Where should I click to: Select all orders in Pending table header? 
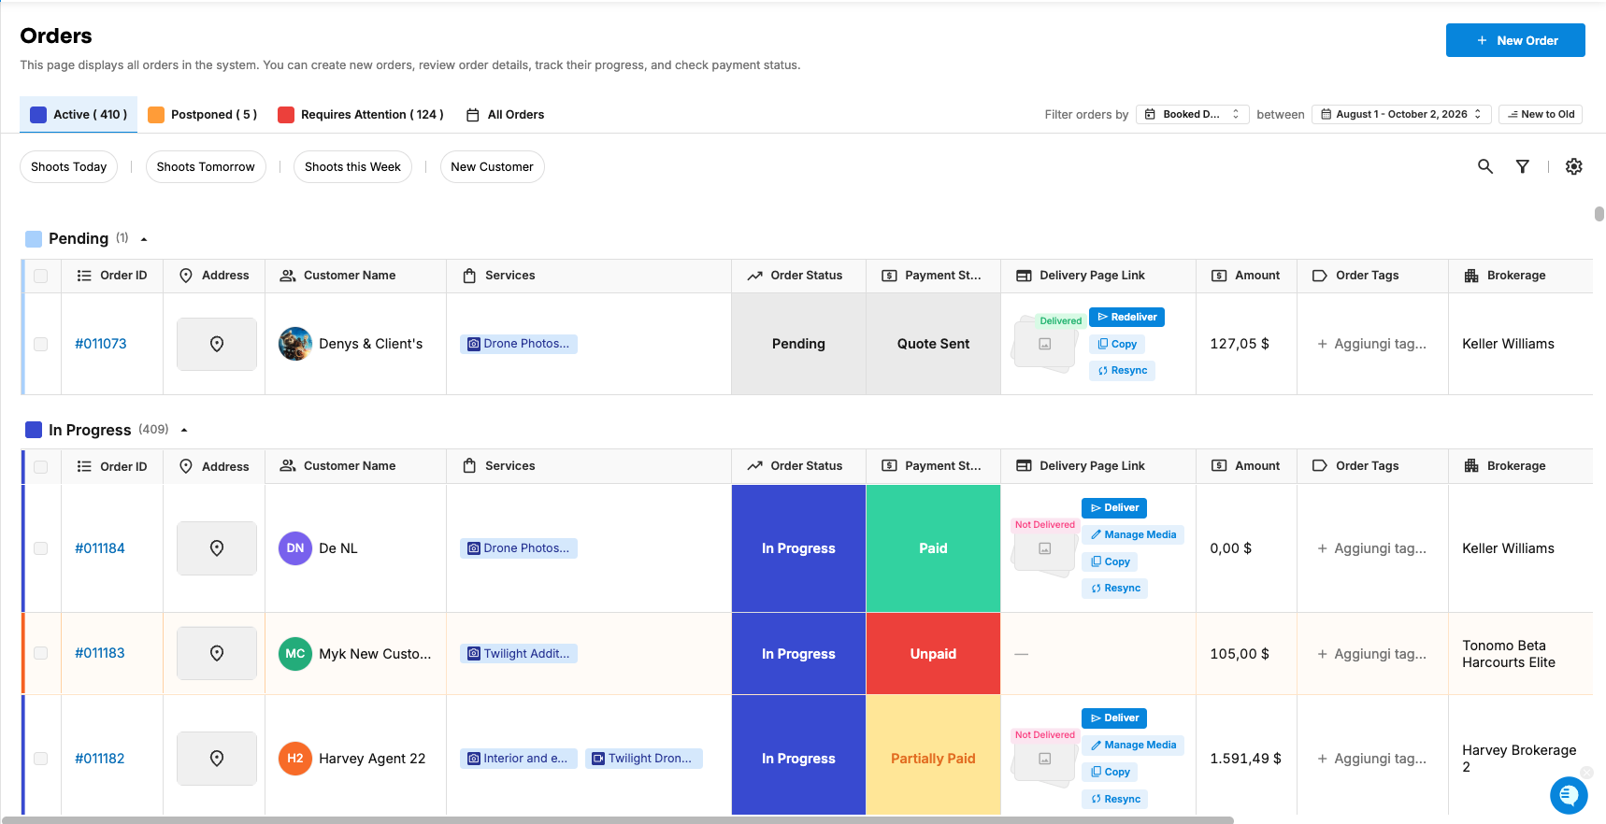click(x=40, y=276)
